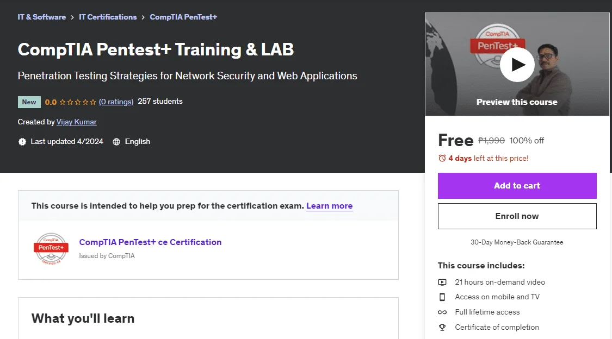Click the English language text

tap(138, 141)
